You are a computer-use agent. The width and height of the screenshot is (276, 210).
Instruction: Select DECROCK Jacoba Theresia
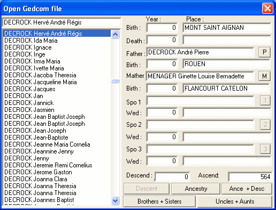pos(57,75)
